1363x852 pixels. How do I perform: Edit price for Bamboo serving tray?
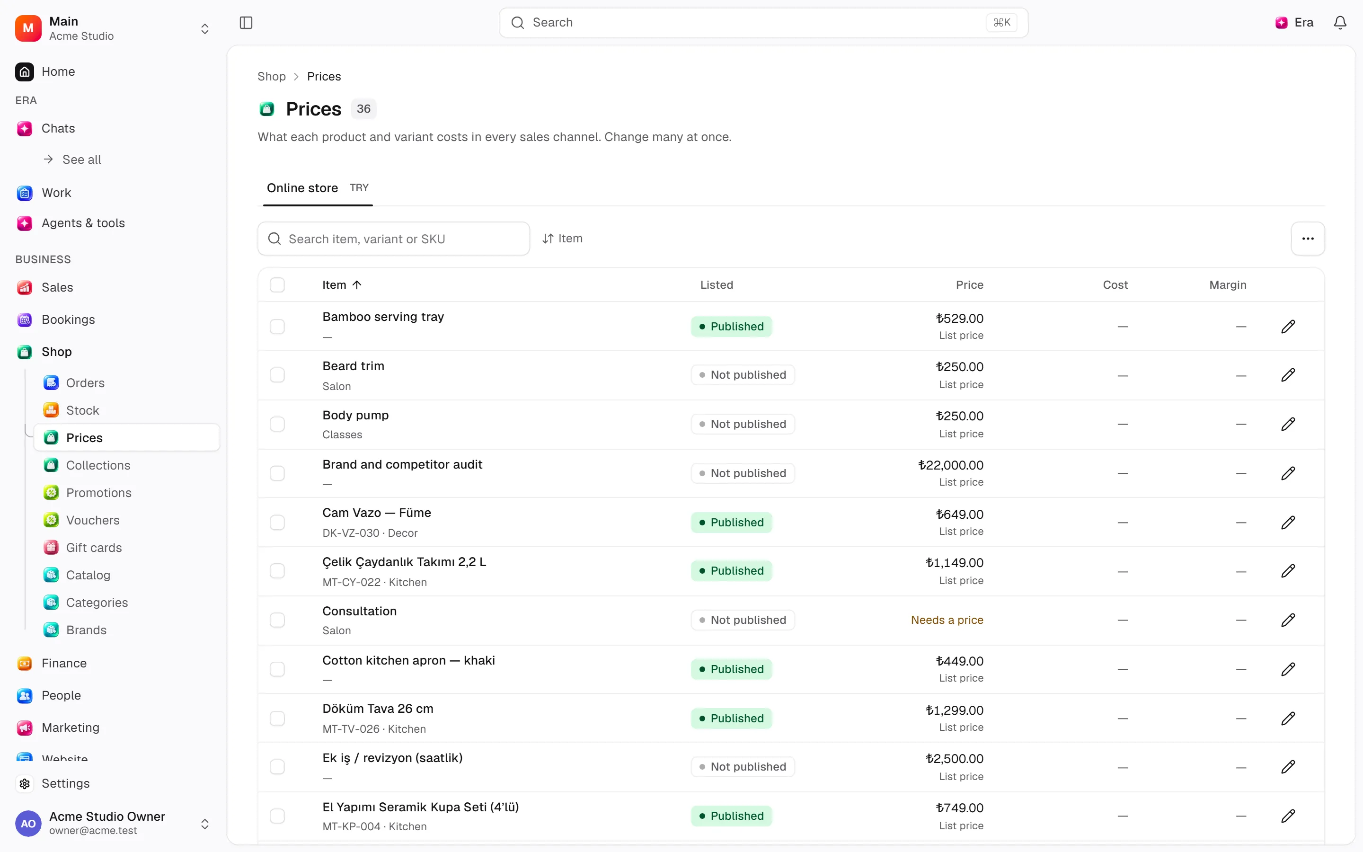tap(1288, 327)
